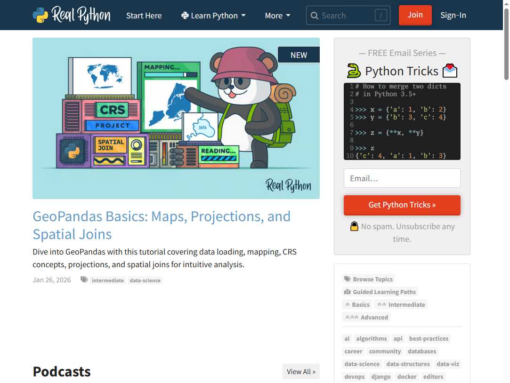This screenshot has height=383, width=510.
Task: Expand the Learn Python dropdown
Action: 213,16
